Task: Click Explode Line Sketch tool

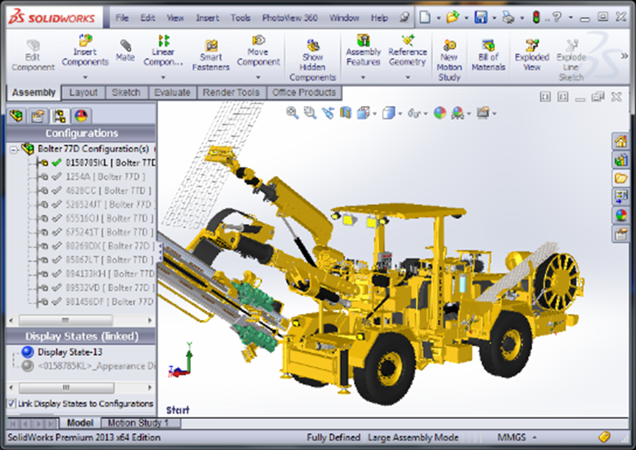Action: [571, 60]
